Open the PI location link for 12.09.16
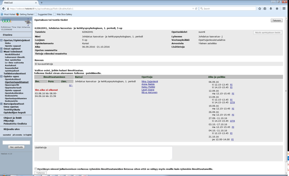 pyautogui.click(x=233, y=94)
